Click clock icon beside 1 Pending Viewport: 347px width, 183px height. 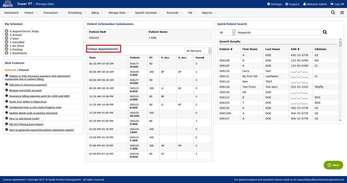point(6,49)
